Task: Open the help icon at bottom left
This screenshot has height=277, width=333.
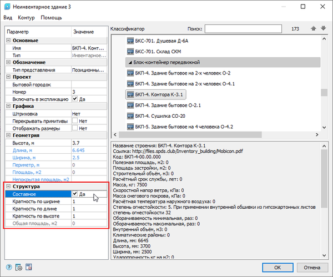Action: pyautogui.click(x=9, y=267)
